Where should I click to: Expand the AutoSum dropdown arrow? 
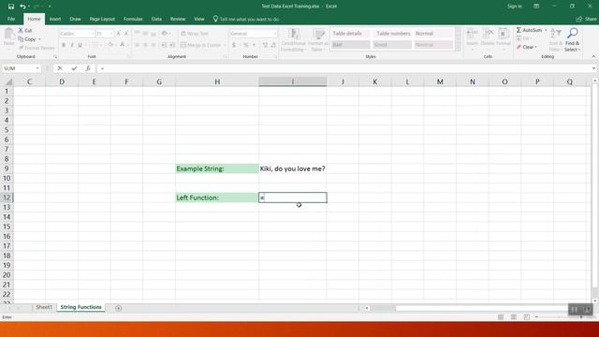(546, 30)
